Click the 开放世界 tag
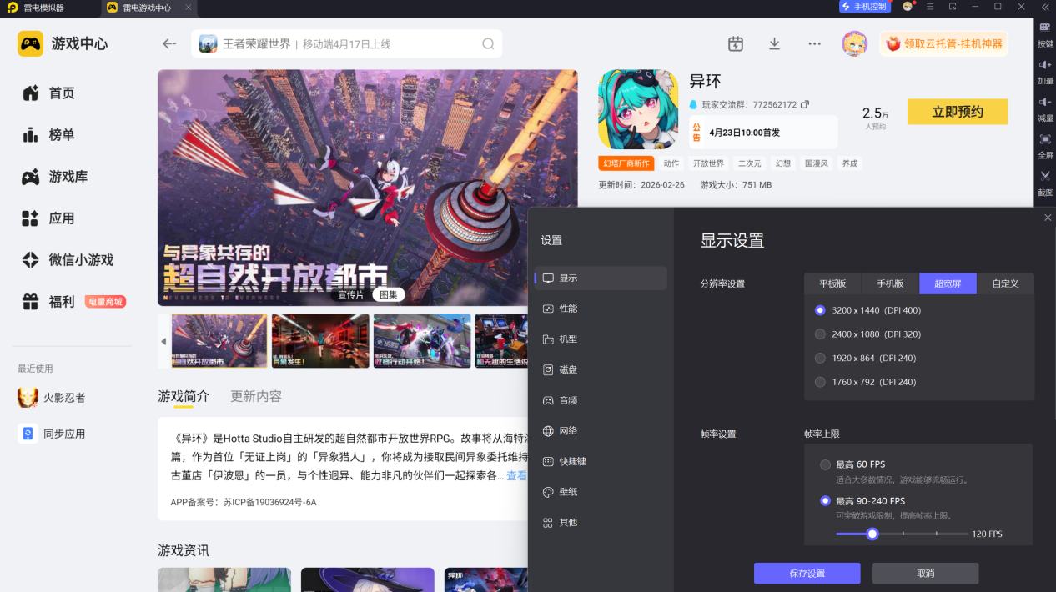Screen dimensions: 1056x592 click(708, 163)
